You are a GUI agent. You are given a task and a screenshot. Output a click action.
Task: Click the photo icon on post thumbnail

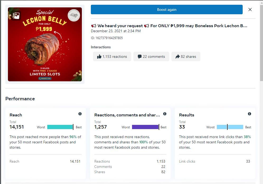[x=16, y=16]
